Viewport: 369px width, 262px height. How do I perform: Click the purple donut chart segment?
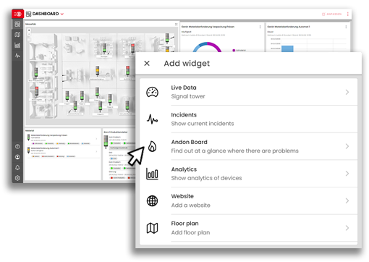pos(215,46)
